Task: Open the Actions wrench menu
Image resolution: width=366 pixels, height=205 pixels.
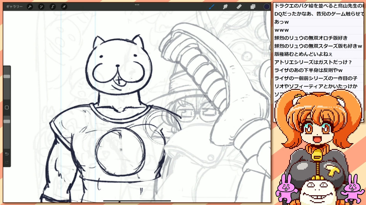Action: (x=30, y=6)
